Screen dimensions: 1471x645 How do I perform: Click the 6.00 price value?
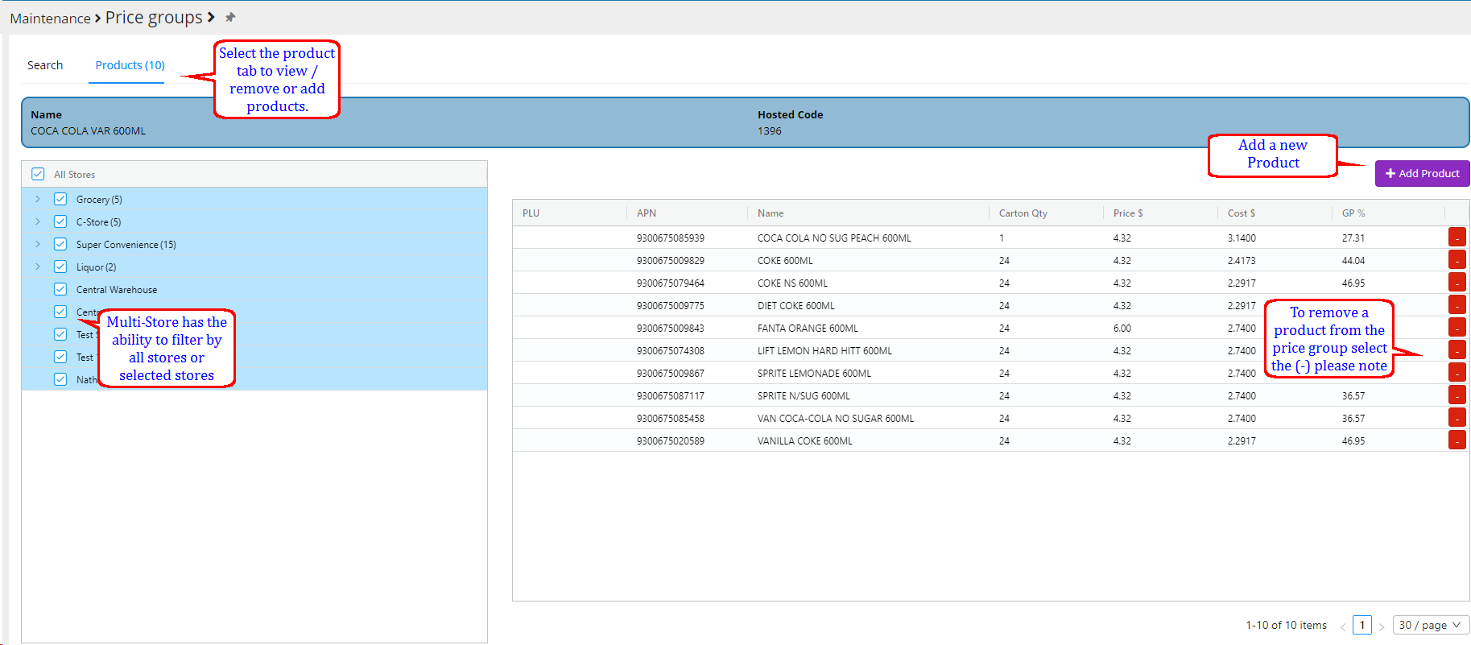pyautogui.click(x=1122, y=329)
